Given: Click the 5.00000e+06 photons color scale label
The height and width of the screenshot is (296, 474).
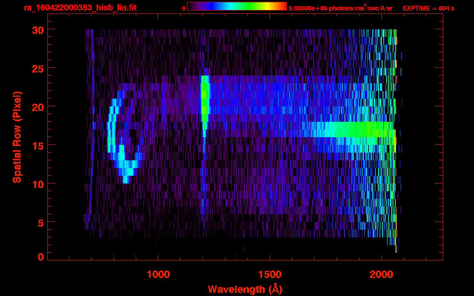Looking at the screenshot, I should point(340,8).
